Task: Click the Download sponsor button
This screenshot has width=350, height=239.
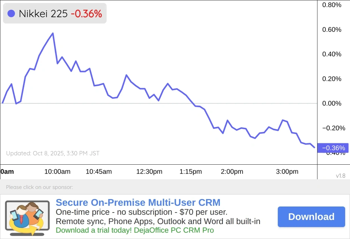Action: 311,217
